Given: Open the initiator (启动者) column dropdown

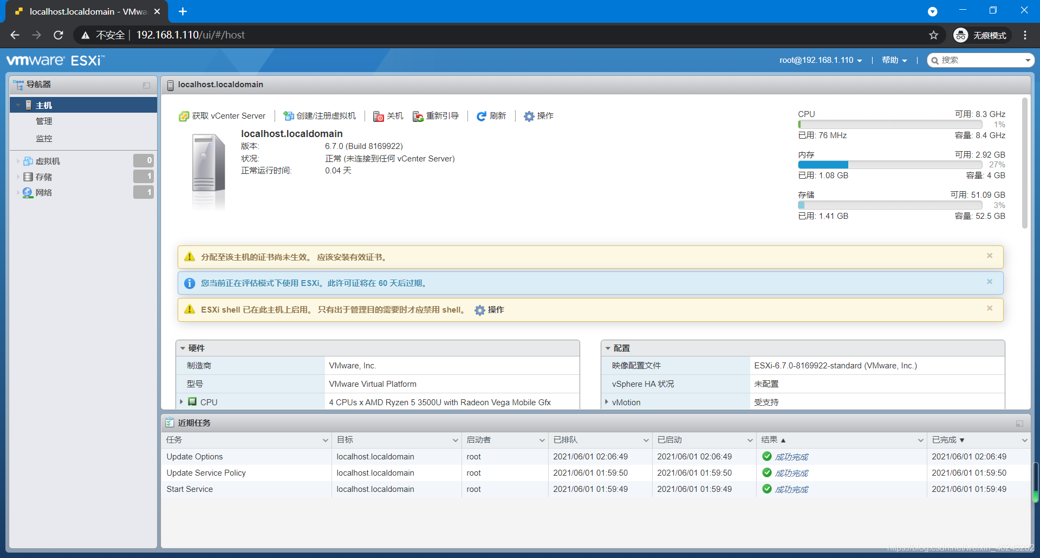Looking at the screenshot, I should tap(542, 440).
